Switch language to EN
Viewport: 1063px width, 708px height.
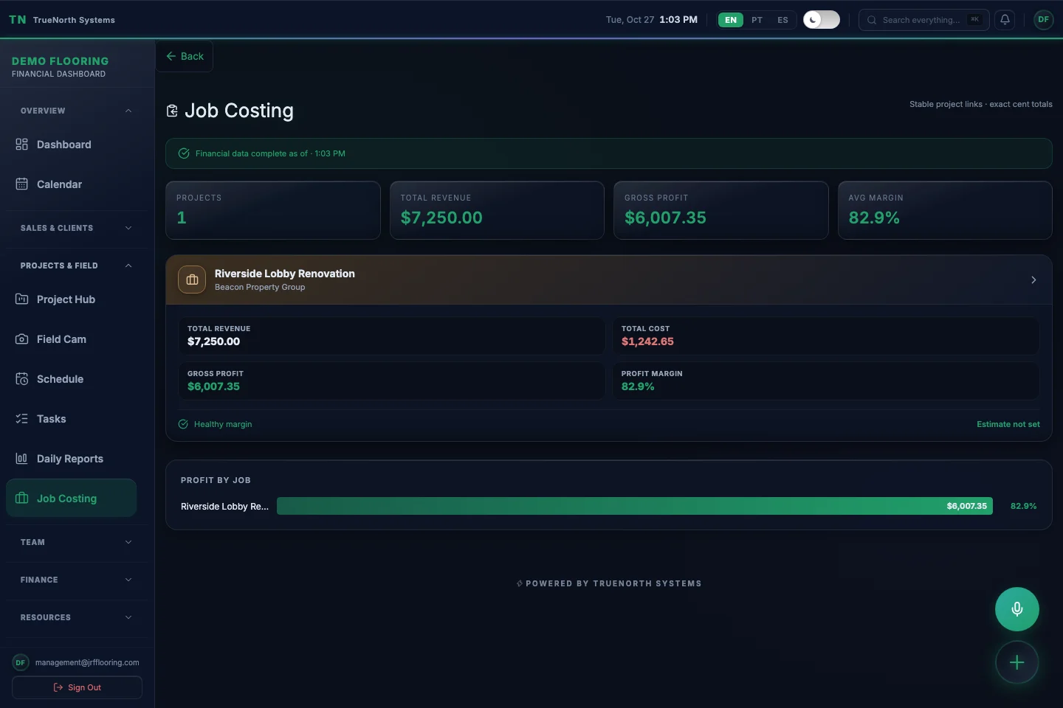(x=731, y=20)
